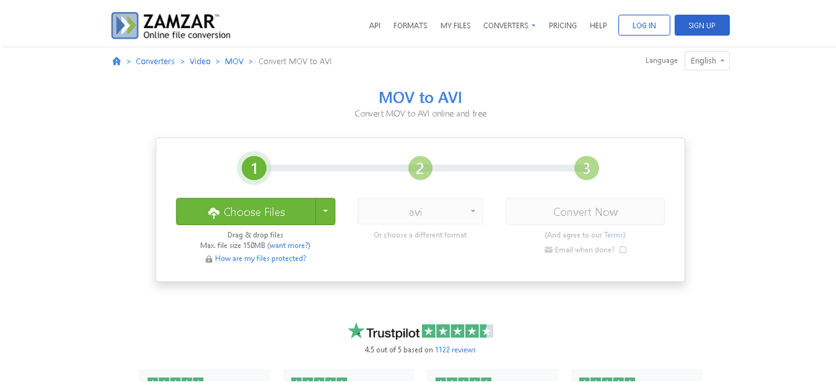
Task: Click 'Convert MOV to AVI online and free' text
Action: tap(420, 114)
